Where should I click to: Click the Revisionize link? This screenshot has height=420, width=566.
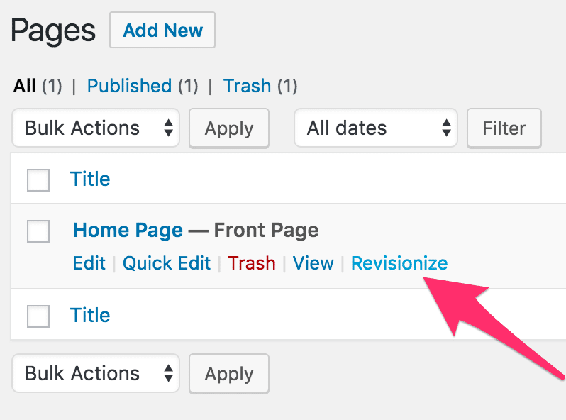pos(399,263)
